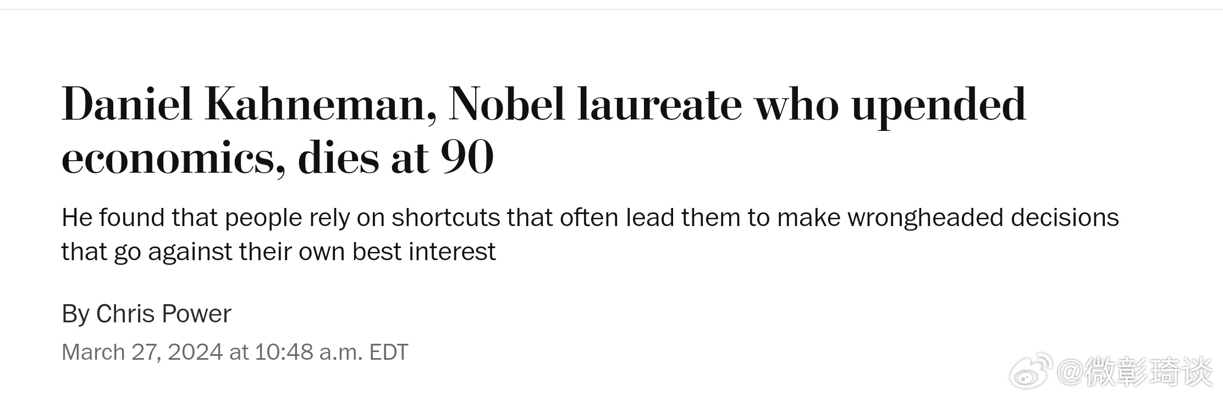Click the word "often" in subheadline
Image resolution: width=1223 pixels, height=401 pixels.
point(590,217)
